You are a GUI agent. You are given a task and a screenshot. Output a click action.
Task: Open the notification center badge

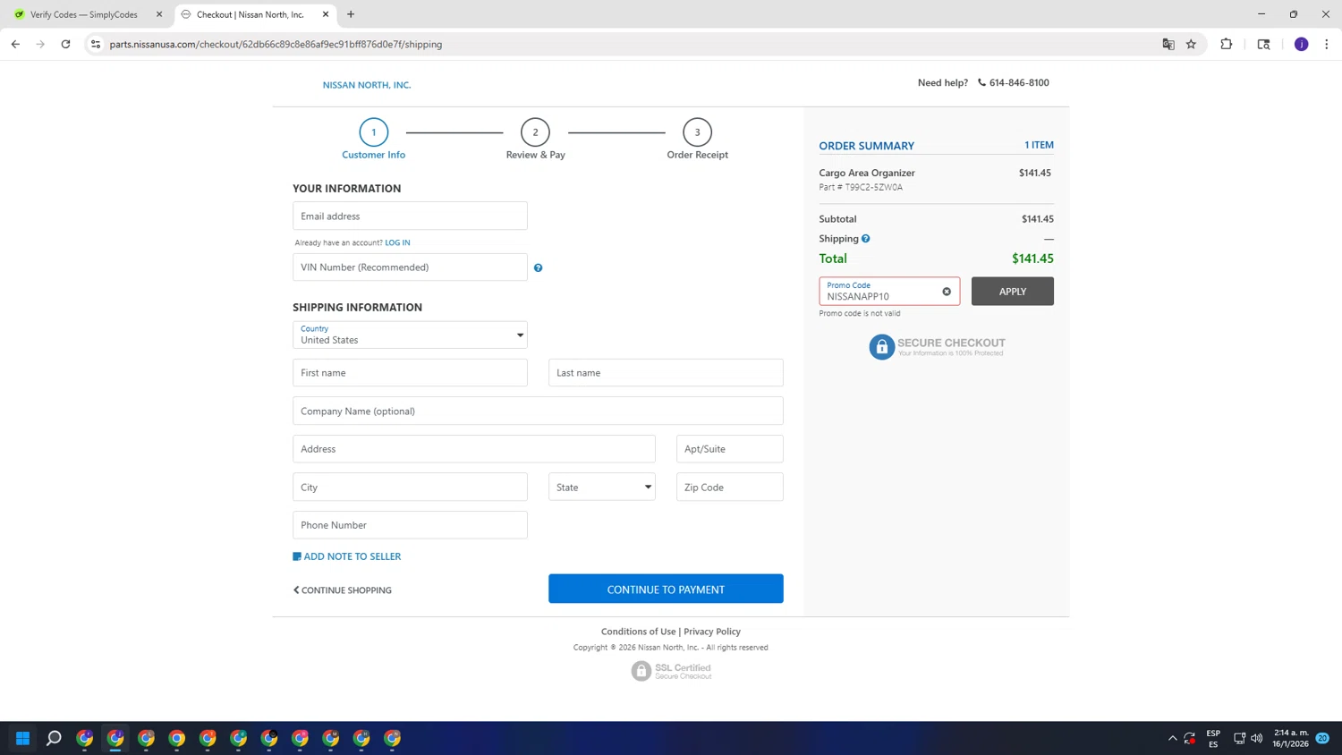coord(1322,738)
